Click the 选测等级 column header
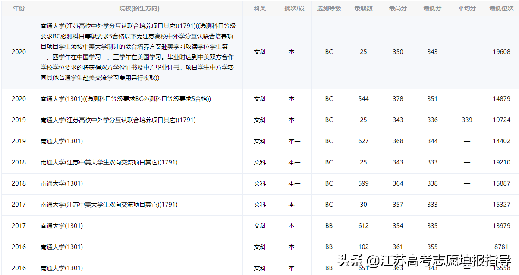Image resolution: width=519 pixels, height=275 pixels. (x=329, y=8)
